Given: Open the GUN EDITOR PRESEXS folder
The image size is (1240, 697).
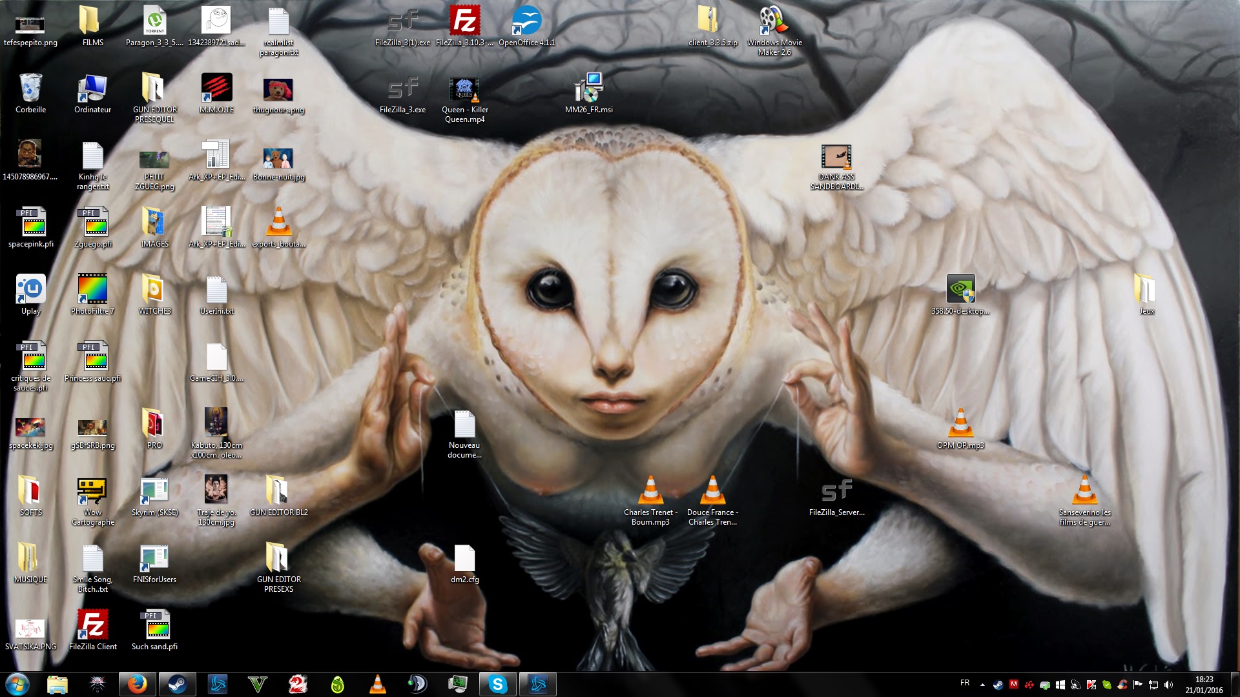Looking at the screenshot, I should [x=278, y=568].
